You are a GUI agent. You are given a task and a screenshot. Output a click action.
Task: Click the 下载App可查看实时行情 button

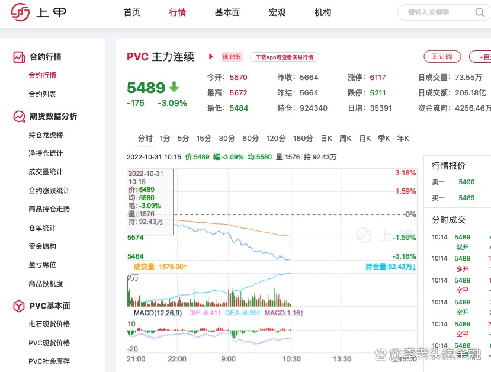(284, 57)
